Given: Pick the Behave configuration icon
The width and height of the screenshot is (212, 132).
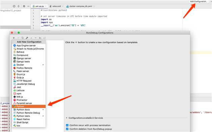Looking at the screenshot, I should click(14, 52).
